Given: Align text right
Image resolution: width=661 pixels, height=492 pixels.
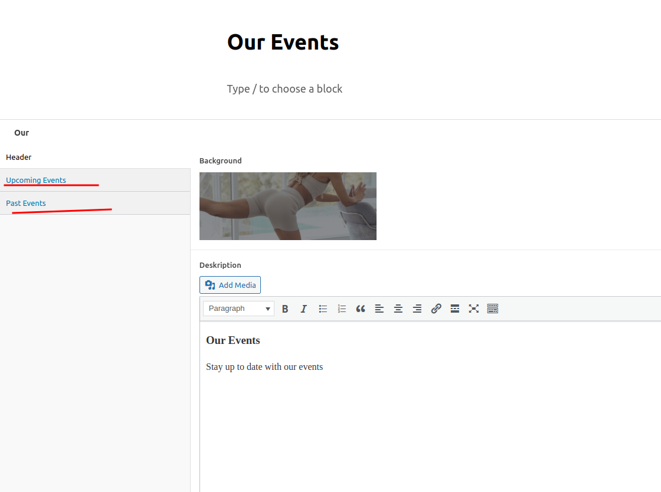Looking at the screenshot, I should click(x=417, y=309).
